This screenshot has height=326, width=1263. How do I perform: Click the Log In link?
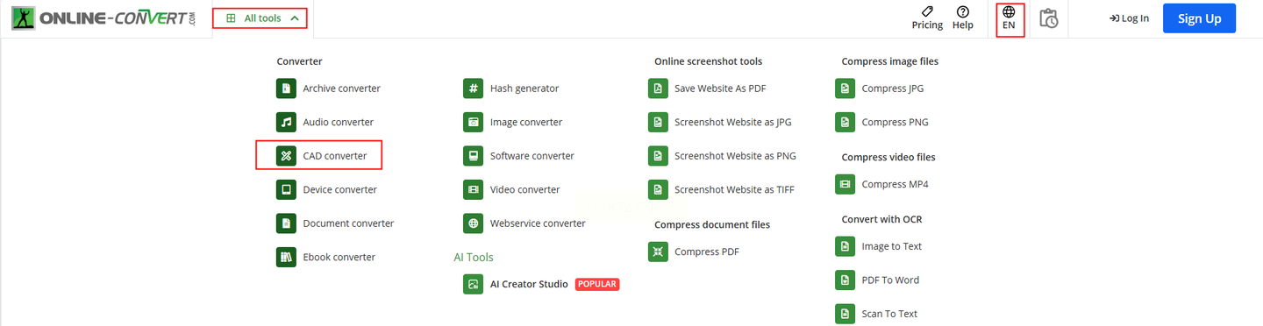click(1129, 18)
